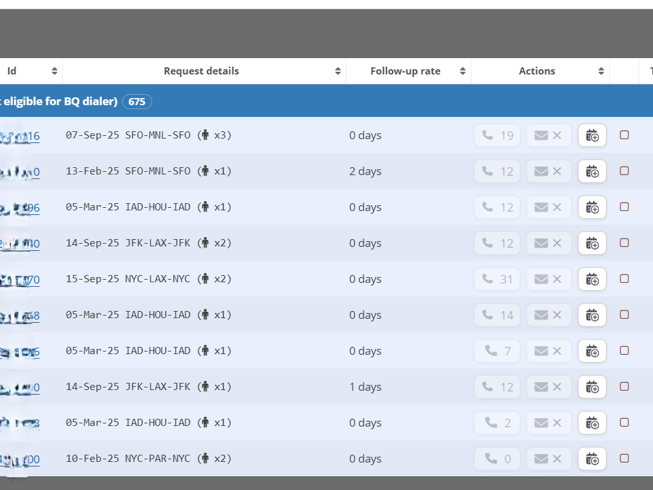Click call button in the 1 days follow-up row
The width and height of the screenshot is (653, 490).
click(x=497, y=387)
